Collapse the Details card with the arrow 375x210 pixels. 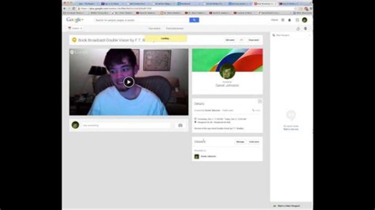tap(259, 101)
